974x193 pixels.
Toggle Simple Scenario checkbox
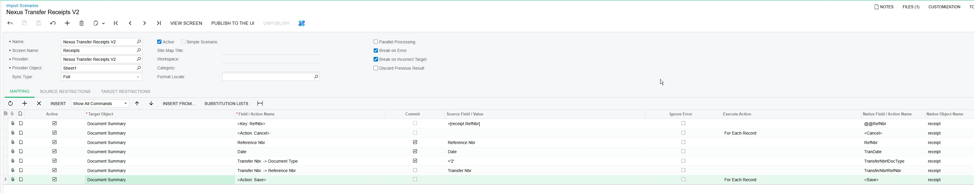coord(184,42)
